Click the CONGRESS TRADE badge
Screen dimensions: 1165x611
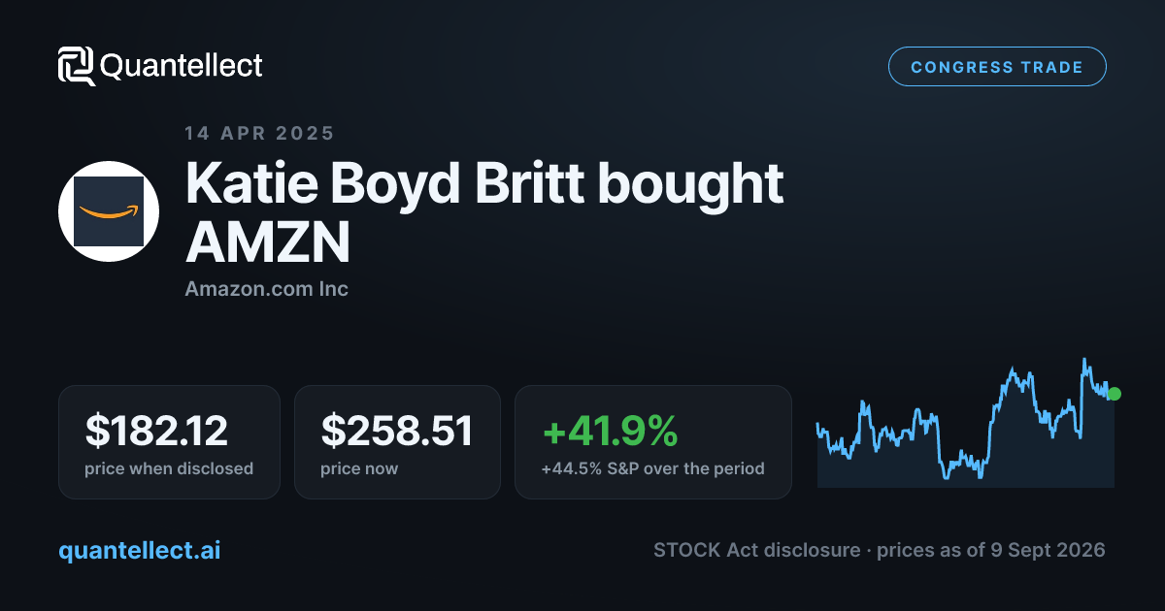click(997, 67)
